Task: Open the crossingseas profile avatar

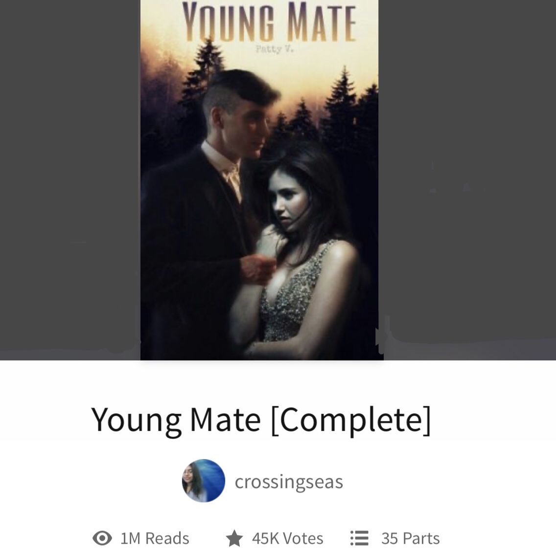Action: (204, 481)
